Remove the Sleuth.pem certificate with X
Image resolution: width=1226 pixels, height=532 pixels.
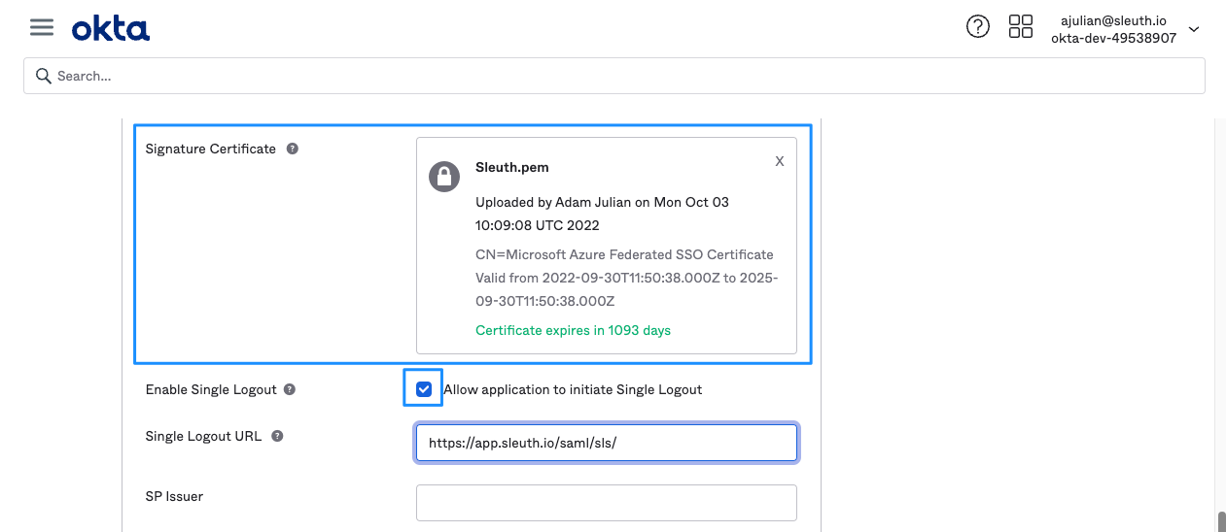[779, 162]
